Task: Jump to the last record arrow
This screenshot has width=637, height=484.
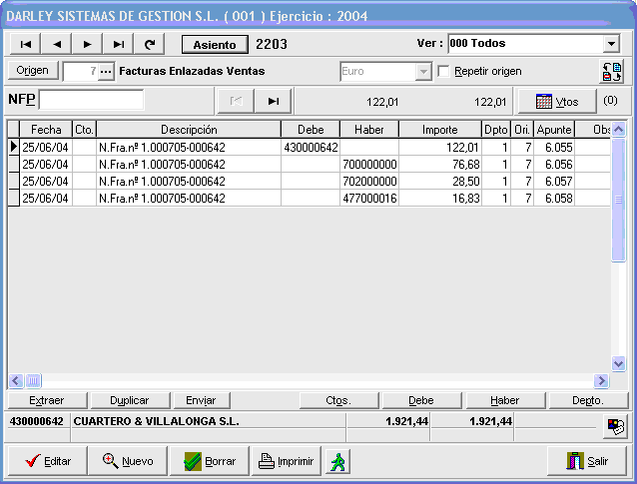Action: (119, 44)
